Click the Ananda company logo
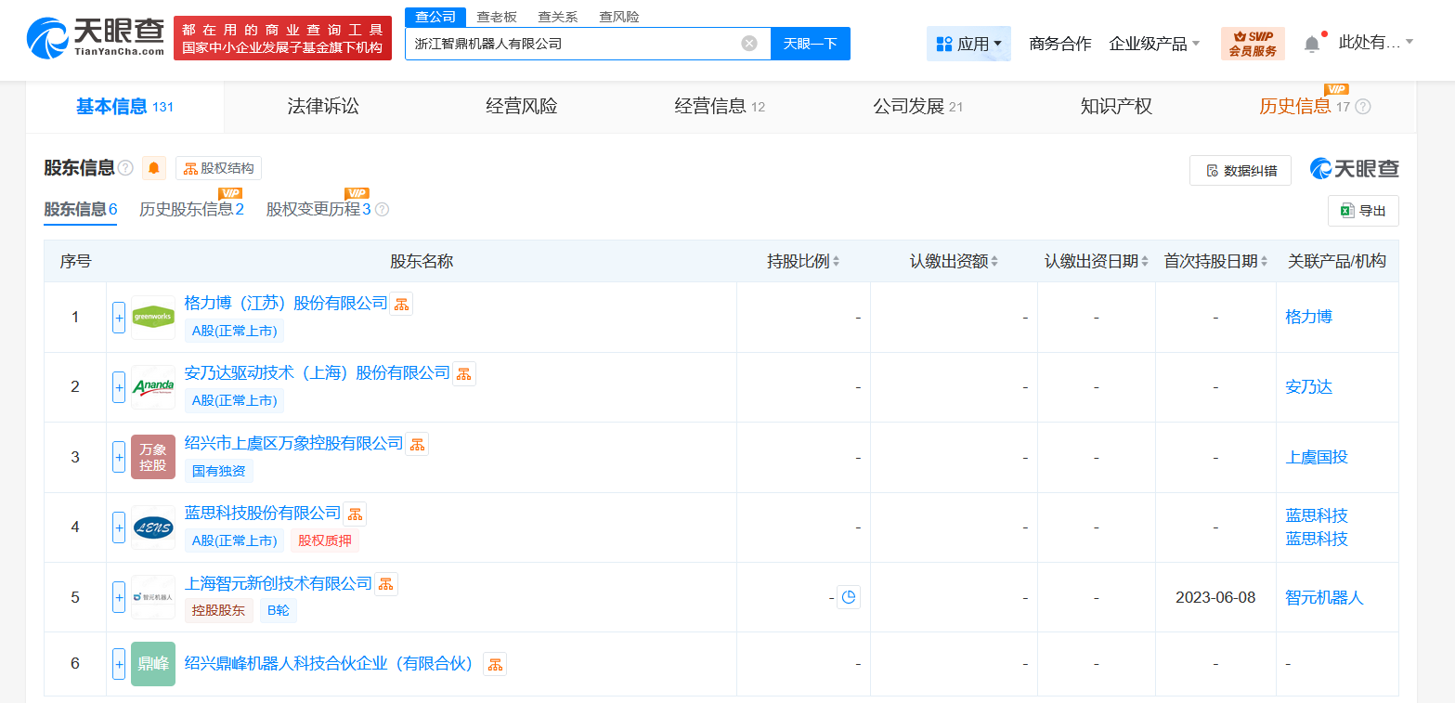1455x703 pixels. pos(153,387)
